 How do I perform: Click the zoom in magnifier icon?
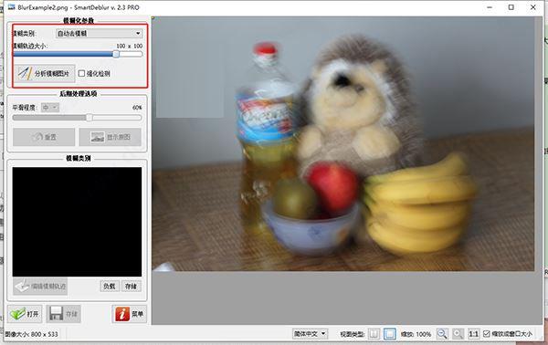[x=458, y=334]
